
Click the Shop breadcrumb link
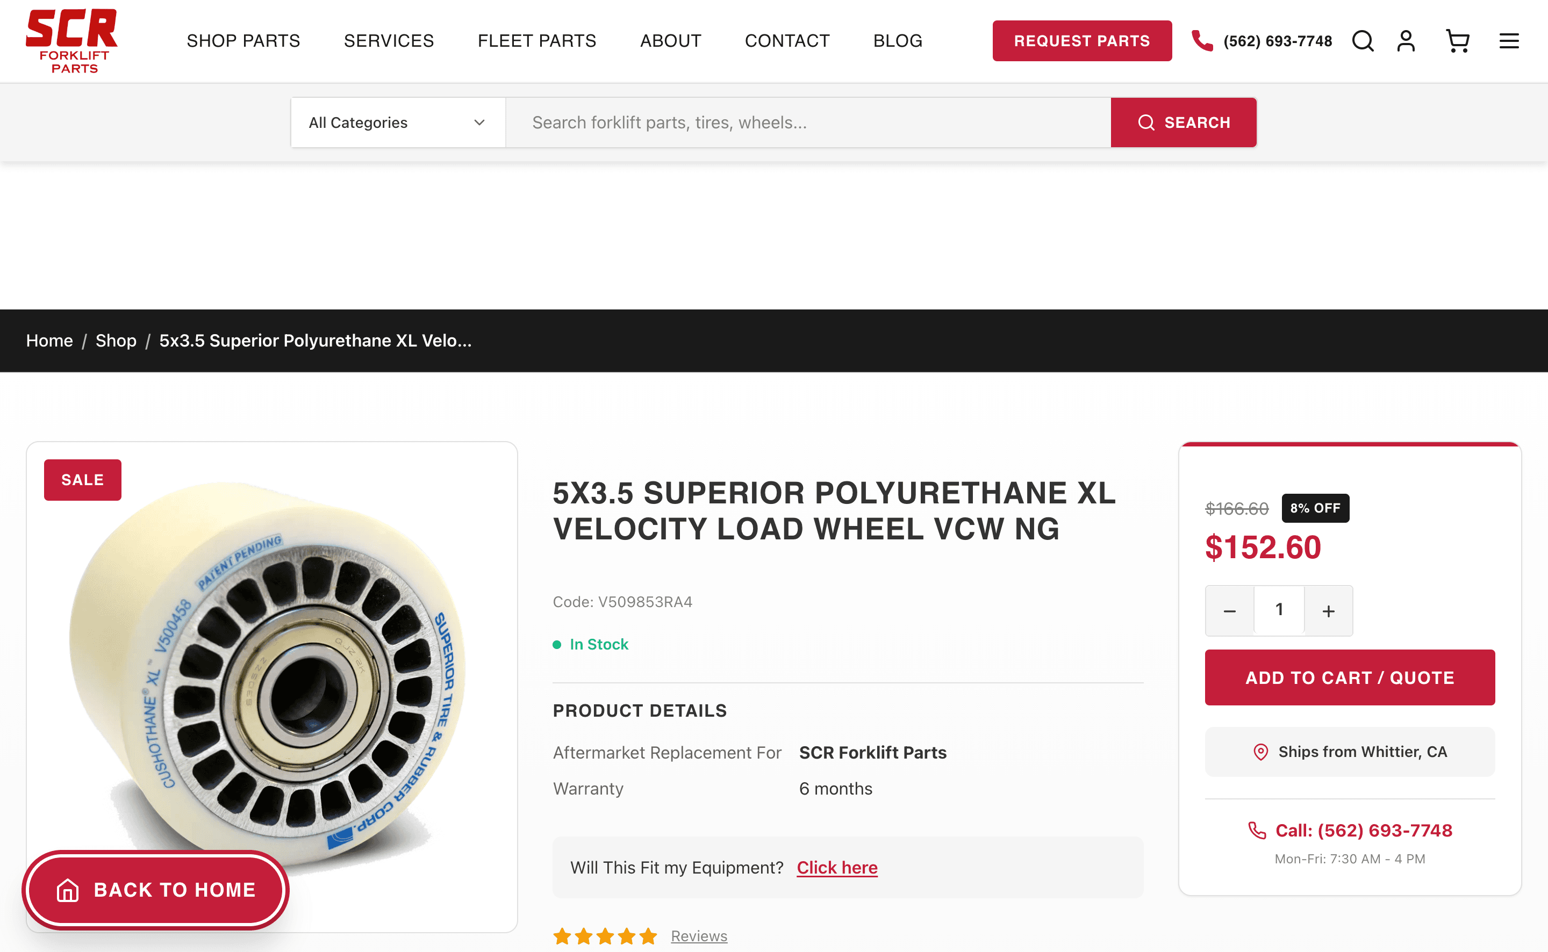coord(116,341)
